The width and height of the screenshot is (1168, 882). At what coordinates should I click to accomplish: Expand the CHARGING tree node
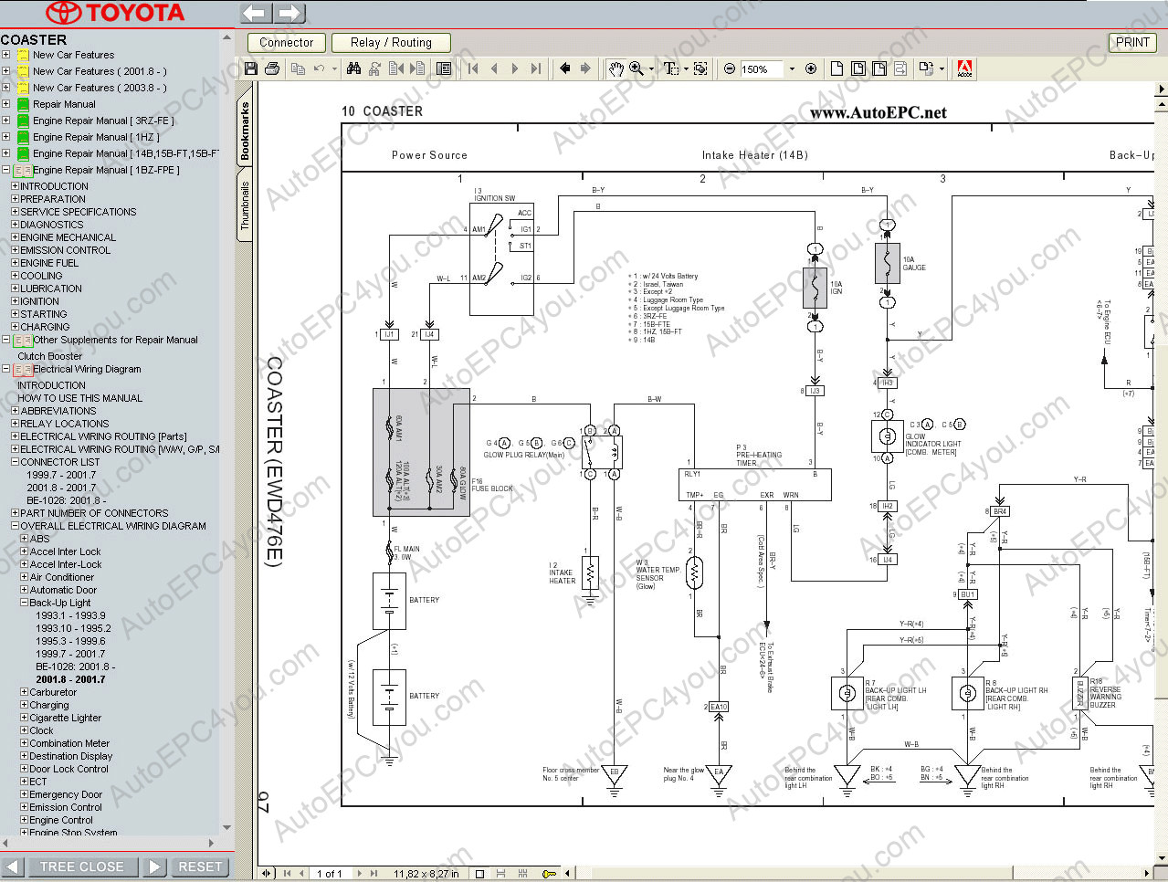click(x=15, y=327)
